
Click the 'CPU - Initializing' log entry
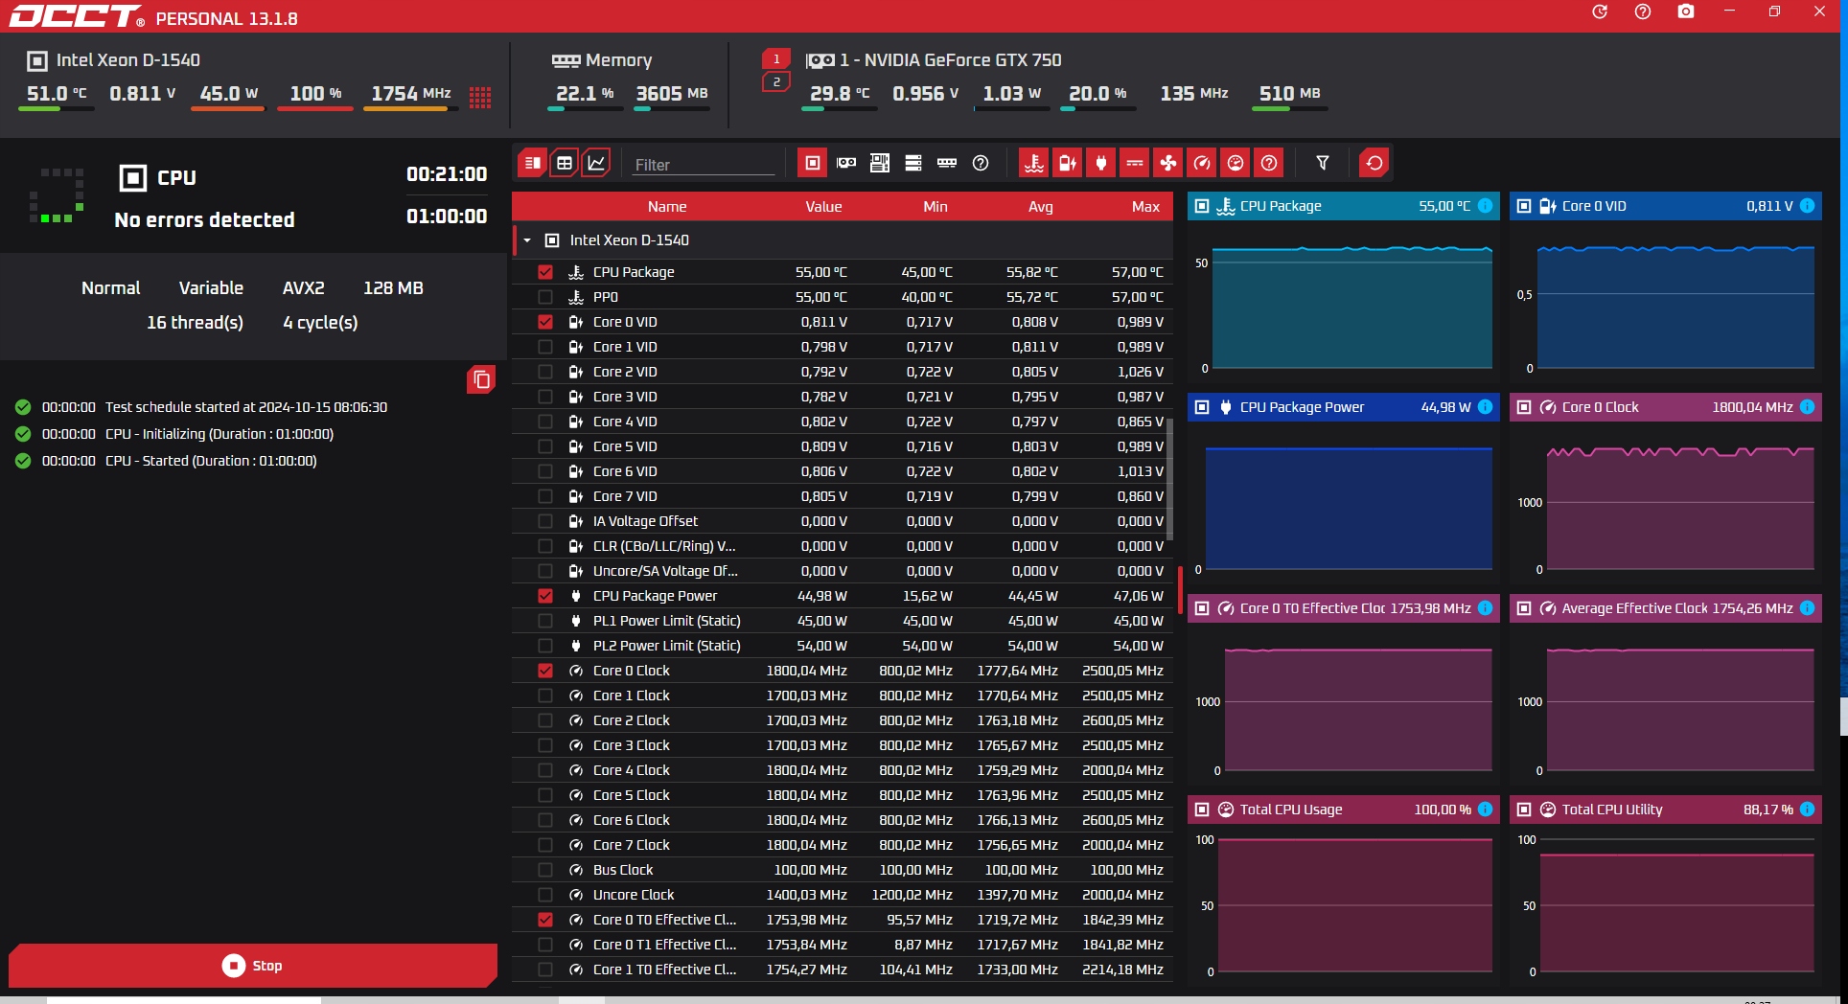[219, 434]
